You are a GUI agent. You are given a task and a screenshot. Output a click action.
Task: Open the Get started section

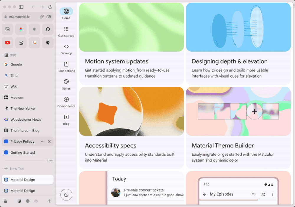click(x=66, y=32)
